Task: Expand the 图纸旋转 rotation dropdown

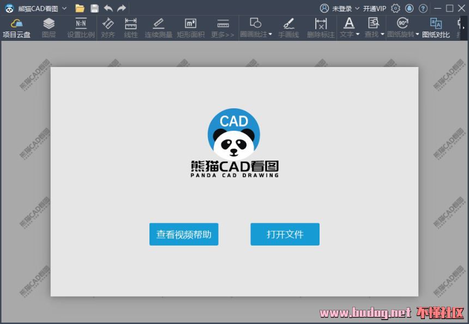Action: point(403,28)
